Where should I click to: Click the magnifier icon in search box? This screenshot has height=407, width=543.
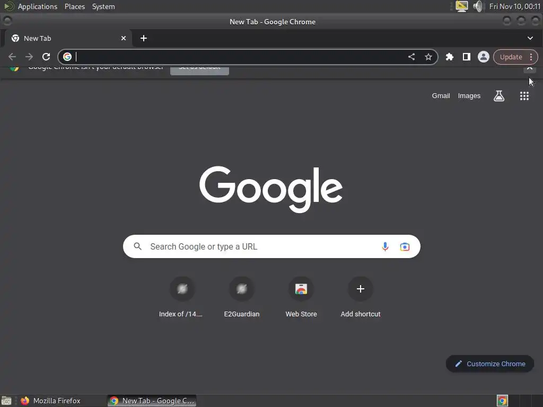point(137,246)
